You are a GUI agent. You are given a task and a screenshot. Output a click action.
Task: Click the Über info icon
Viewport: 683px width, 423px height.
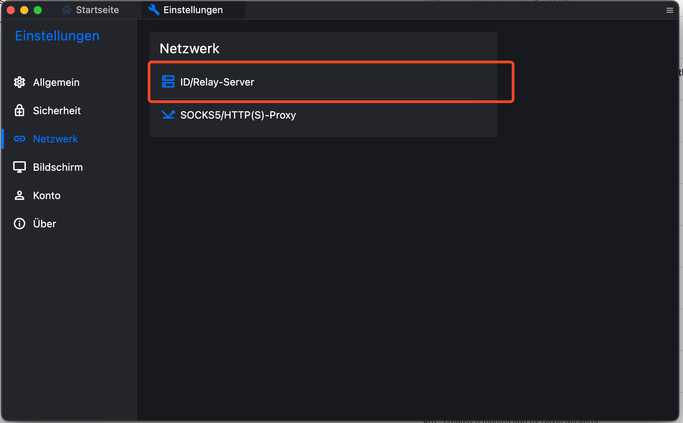tap(20, 224)
